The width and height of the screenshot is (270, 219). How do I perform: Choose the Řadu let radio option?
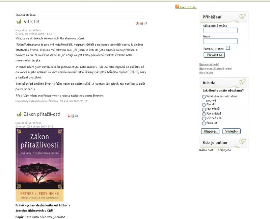point(204,123)
